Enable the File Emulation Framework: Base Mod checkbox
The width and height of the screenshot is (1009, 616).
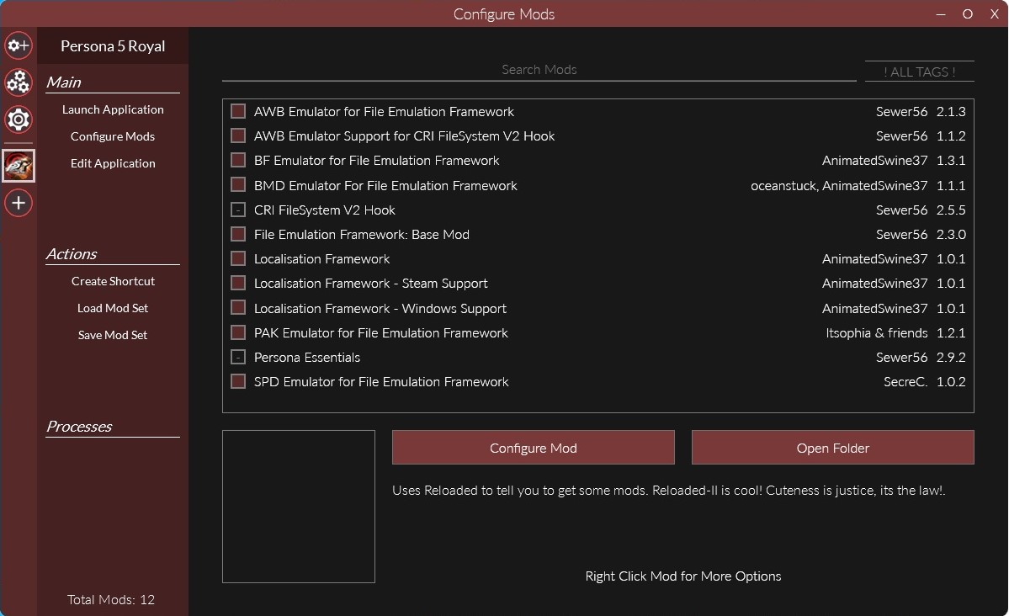[x=238, y=234]
